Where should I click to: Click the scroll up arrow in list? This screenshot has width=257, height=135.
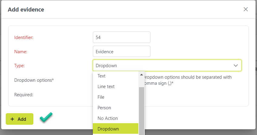141,75
